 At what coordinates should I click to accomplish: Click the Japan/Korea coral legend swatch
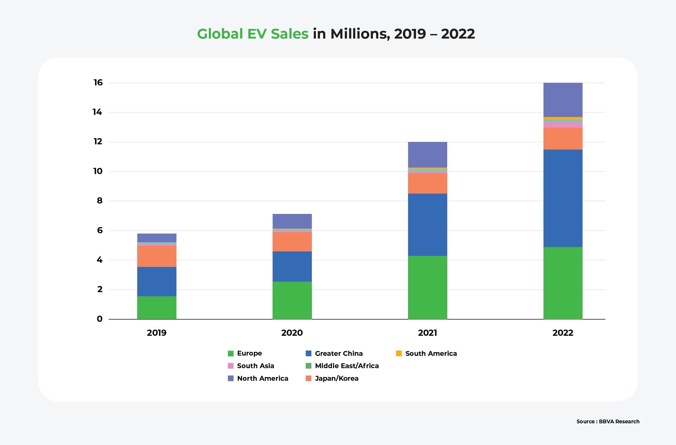[308, 379]
